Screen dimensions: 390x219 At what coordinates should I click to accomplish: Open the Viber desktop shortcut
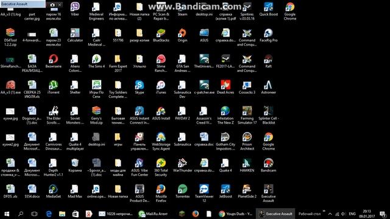click(75, 10)
